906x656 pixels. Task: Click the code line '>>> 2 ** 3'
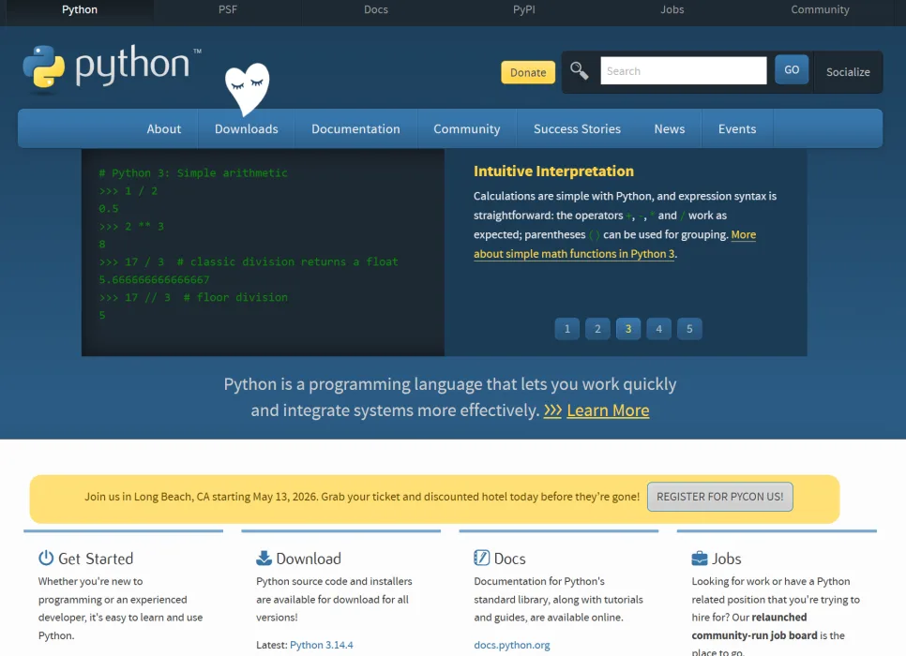tap(131, 227)
